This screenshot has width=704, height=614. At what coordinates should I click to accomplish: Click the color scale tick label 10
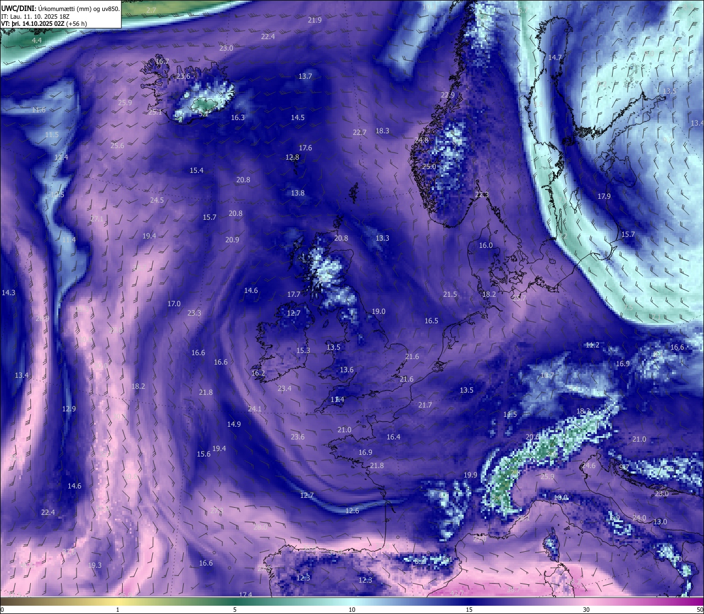pos(352,610)
